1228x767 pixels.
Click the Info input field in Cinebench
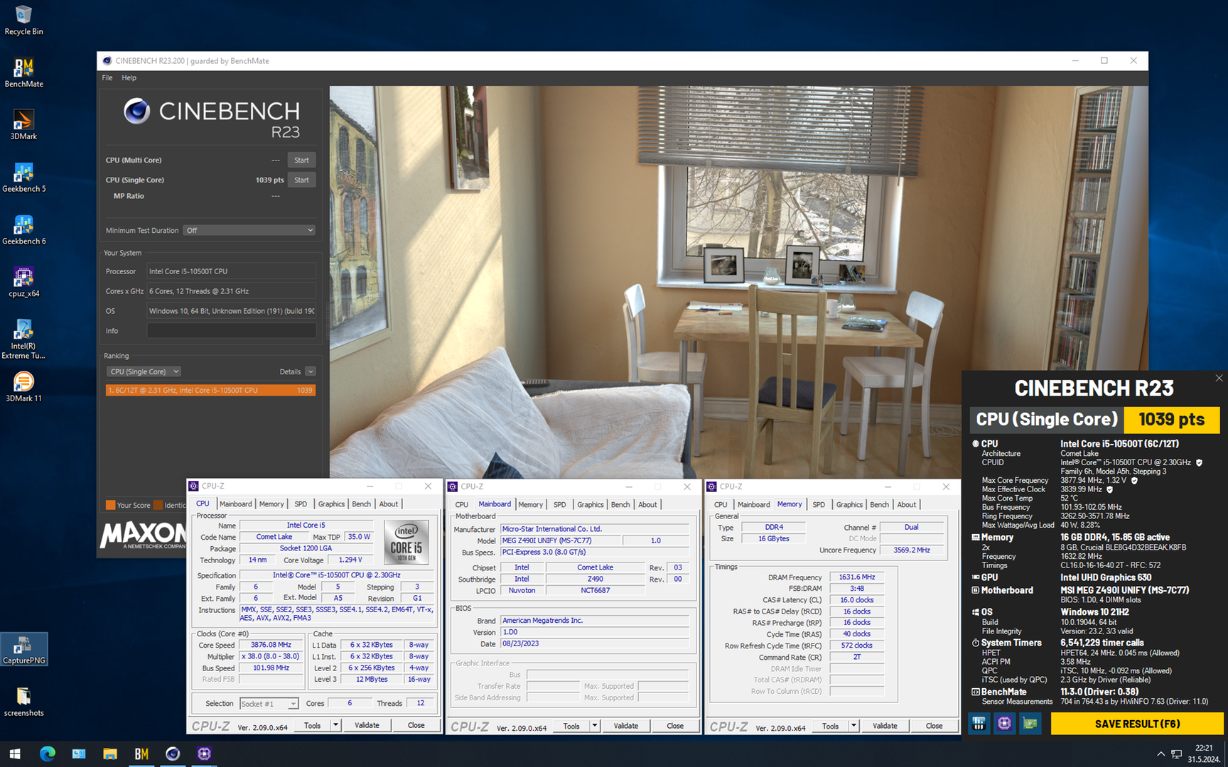tap(232, 331)
